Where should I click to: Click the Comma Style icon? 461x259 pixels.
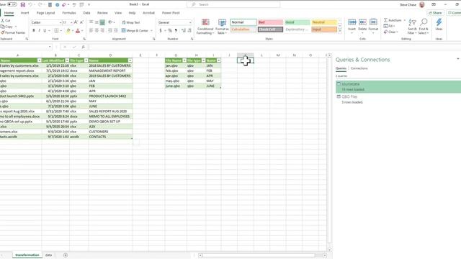[x=176, y=30]
